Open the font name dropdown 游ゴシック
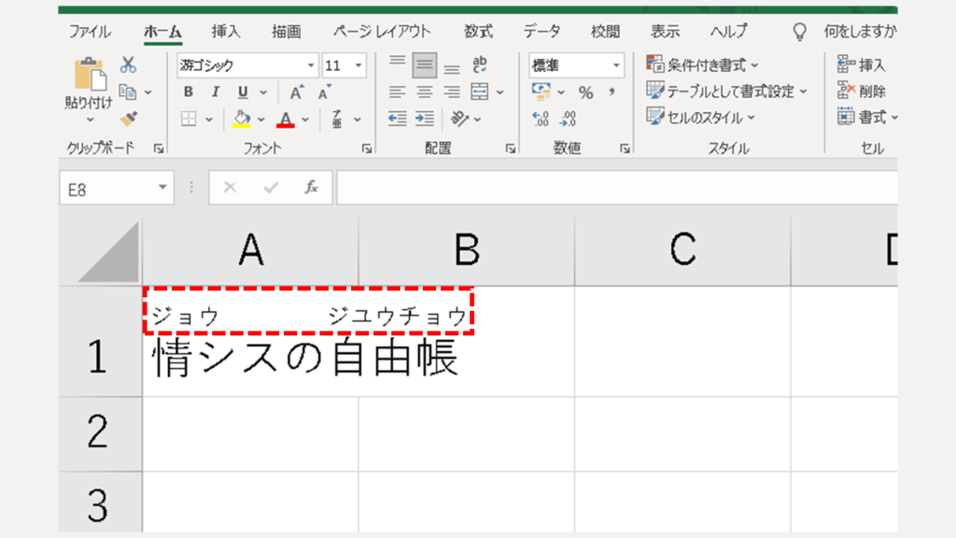This screenshot has height=538, width=956. (310, 65)
